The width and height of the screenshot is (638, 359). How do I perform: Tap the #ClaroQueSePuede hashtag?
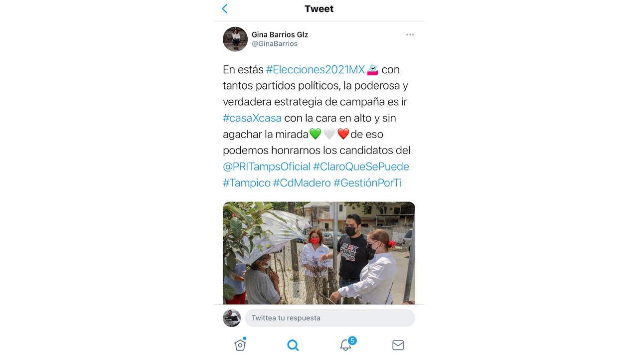361,167
